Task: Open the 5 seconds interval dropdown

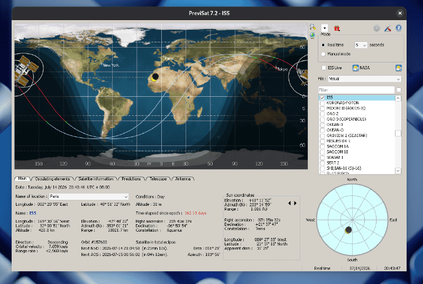Action: pos(361,45)
